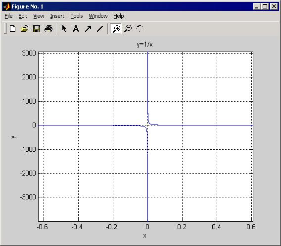Expand the Insert menu
Viewport: 281px width, 246px height.
(x=57, y=16)
